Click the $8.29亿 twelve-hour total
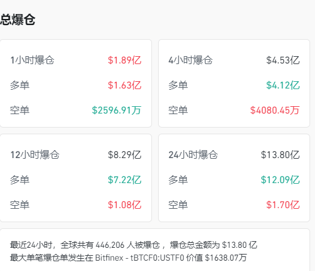Screen dimensions: 315x271 tap(125, 155)
